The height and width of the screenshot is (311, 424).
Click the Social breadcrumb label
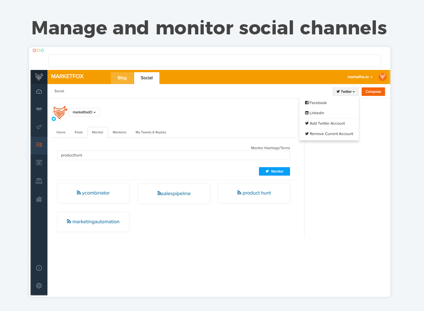tap(59, 91)
